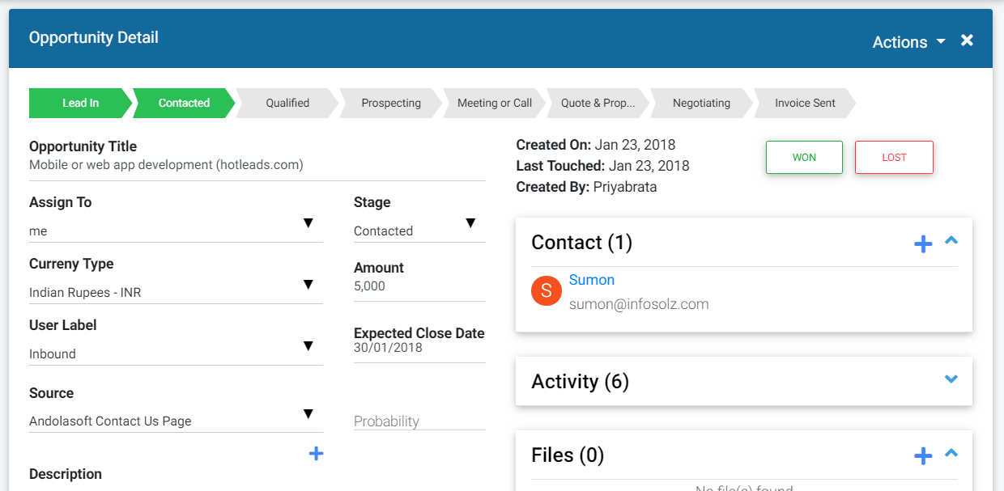Image resolution: width=1004 pixels, height=491 pixels.
Task: Open the Curreny Type dropdown
Action: 308,284
